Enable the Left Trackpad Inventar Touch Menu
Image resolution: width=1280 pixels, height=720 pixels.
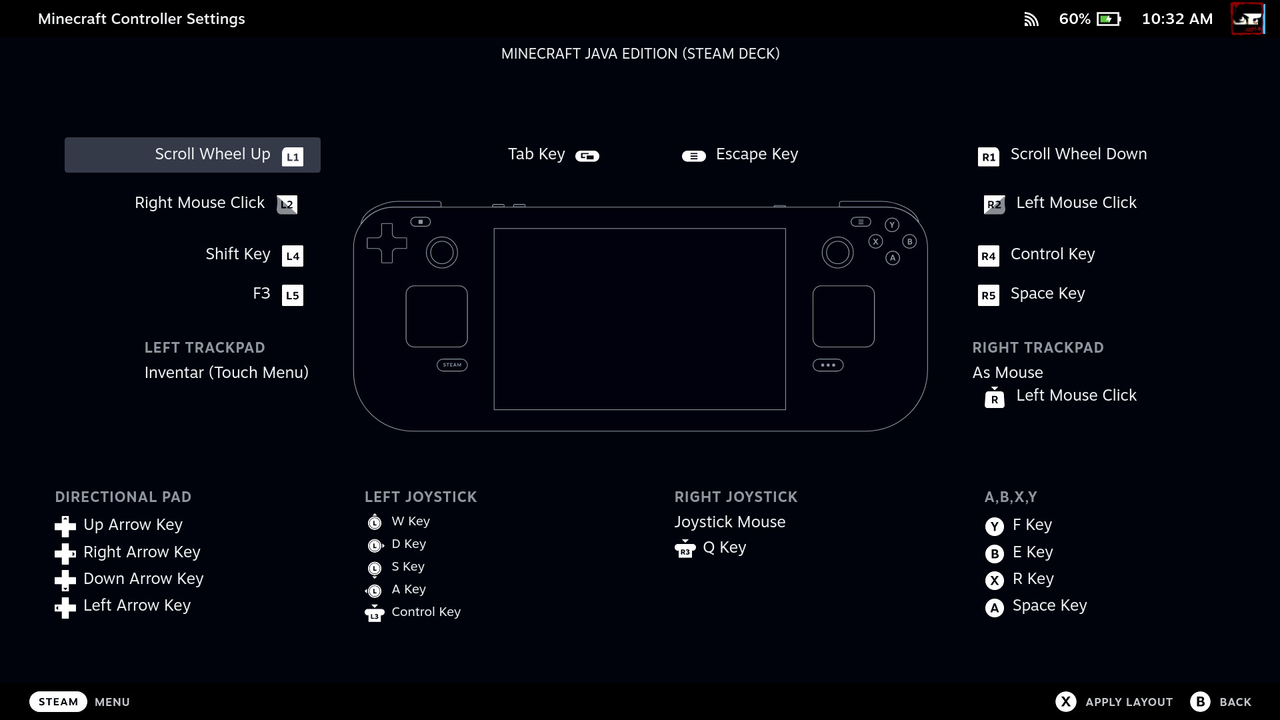(226, 372)
